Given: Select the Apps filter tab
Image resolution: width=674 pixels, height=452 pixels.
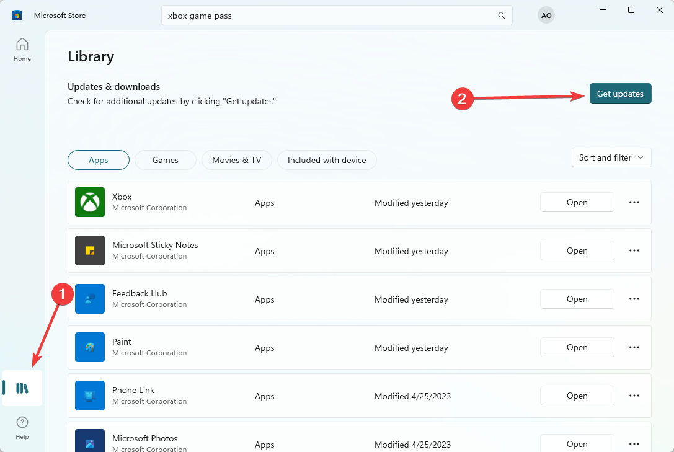Looking at the screenshot, I should tap(99, 160).
